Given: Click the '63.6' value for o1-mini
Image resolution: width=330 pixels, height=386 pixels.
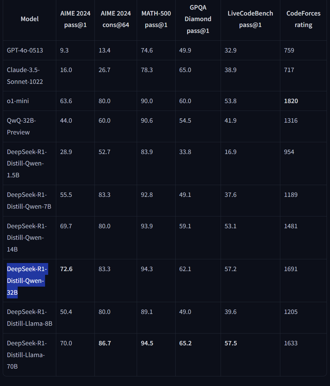Looking at the screenshot, I should [x=66, y=101].
